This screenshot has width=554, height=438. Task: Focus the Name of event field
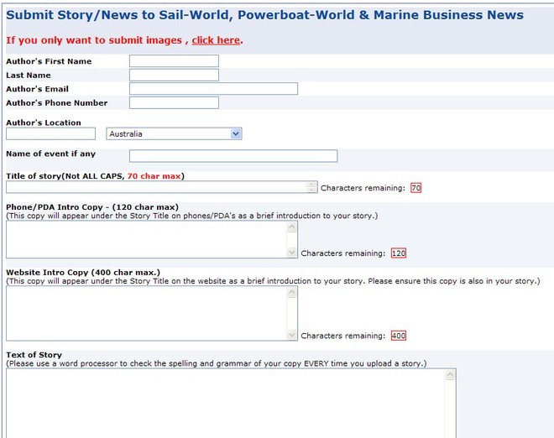(233, 156)
